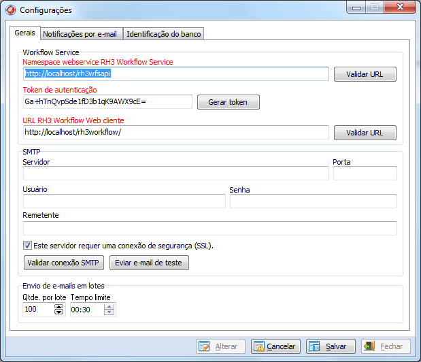Click the SMTP Servidor input field

pos(175,174)
